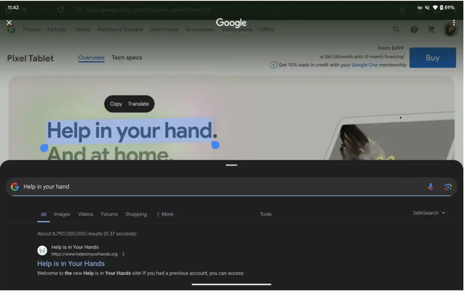
Task: Open the Help is in Your Hands link
Action: pos(71,264)
